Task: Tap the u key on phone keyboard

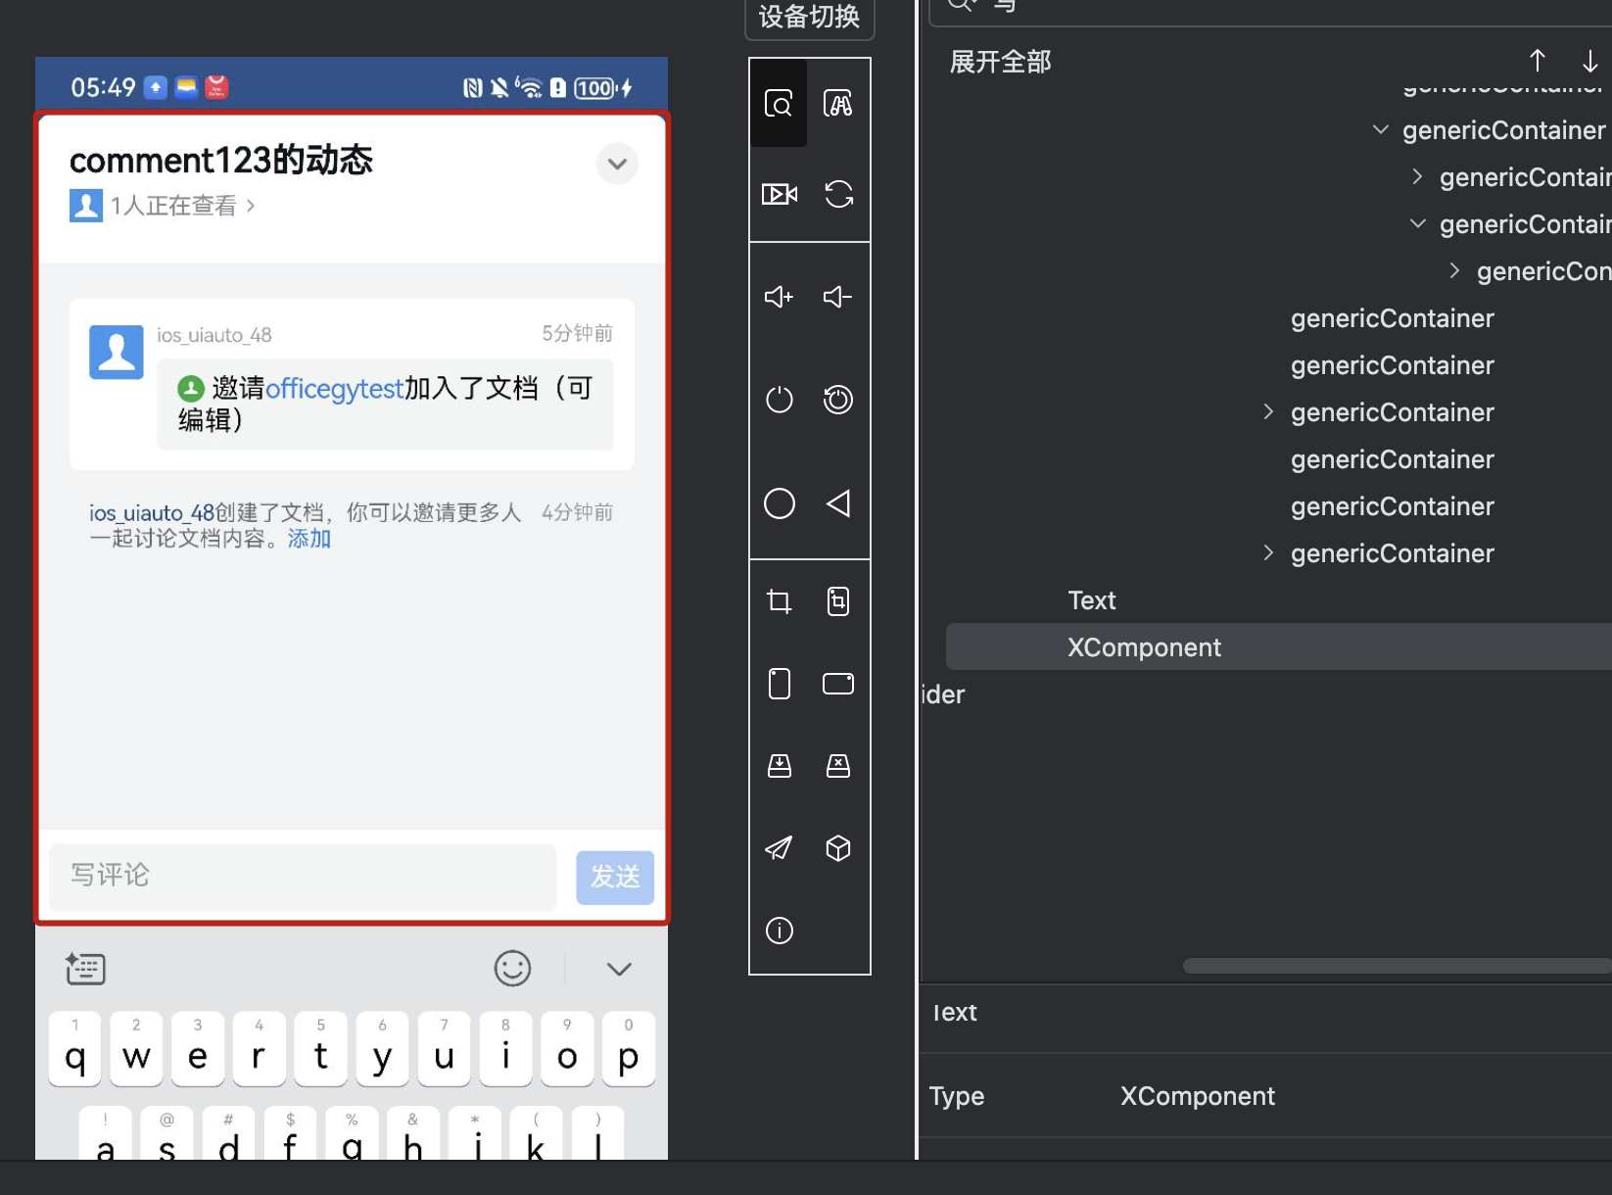Action: (x=444, y=1048)
